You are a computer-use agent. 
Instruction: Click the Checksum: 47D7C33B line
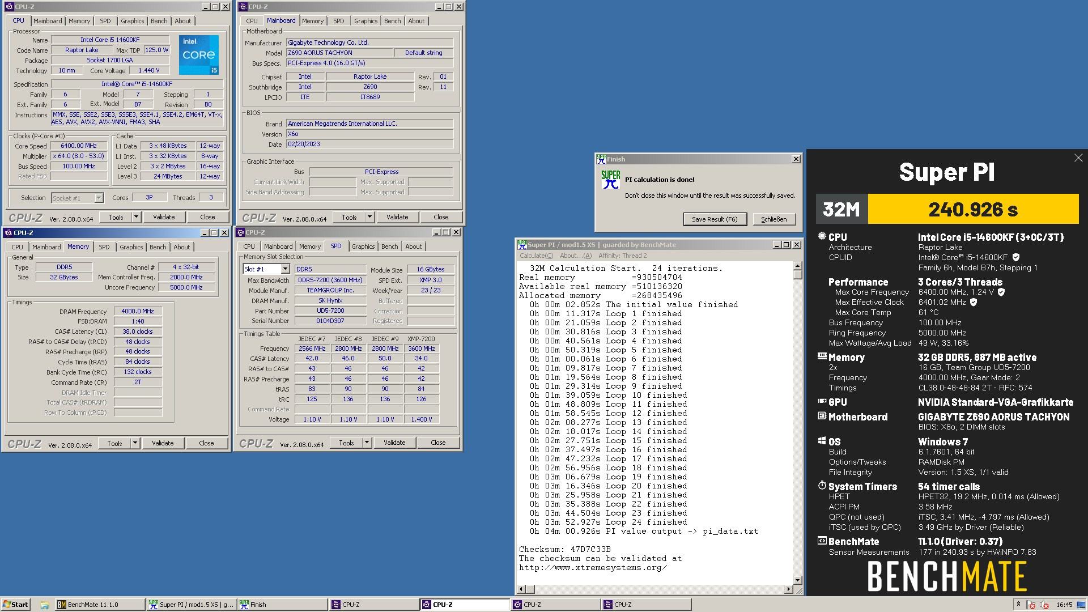click(565, 549)
